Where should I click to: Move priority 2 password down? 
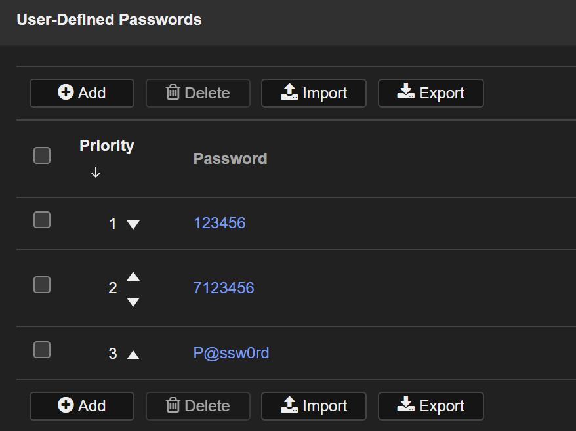[x=133, y=302]
